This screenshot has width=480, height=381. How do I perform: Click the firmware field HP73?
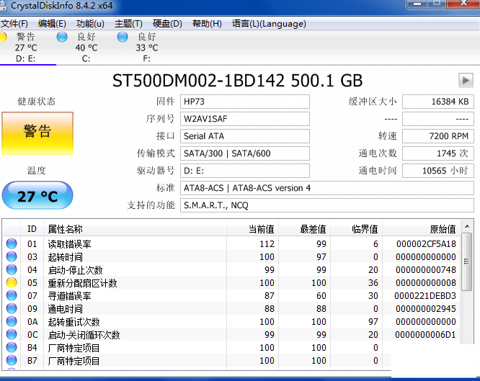245,102
